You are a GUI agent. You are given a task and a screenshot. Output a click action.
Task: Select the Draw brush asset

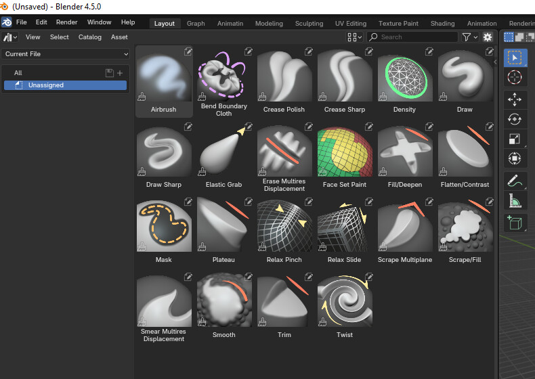point(465,81)
